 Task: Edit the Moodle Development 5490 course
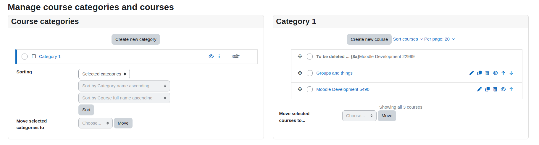(480, 89)
